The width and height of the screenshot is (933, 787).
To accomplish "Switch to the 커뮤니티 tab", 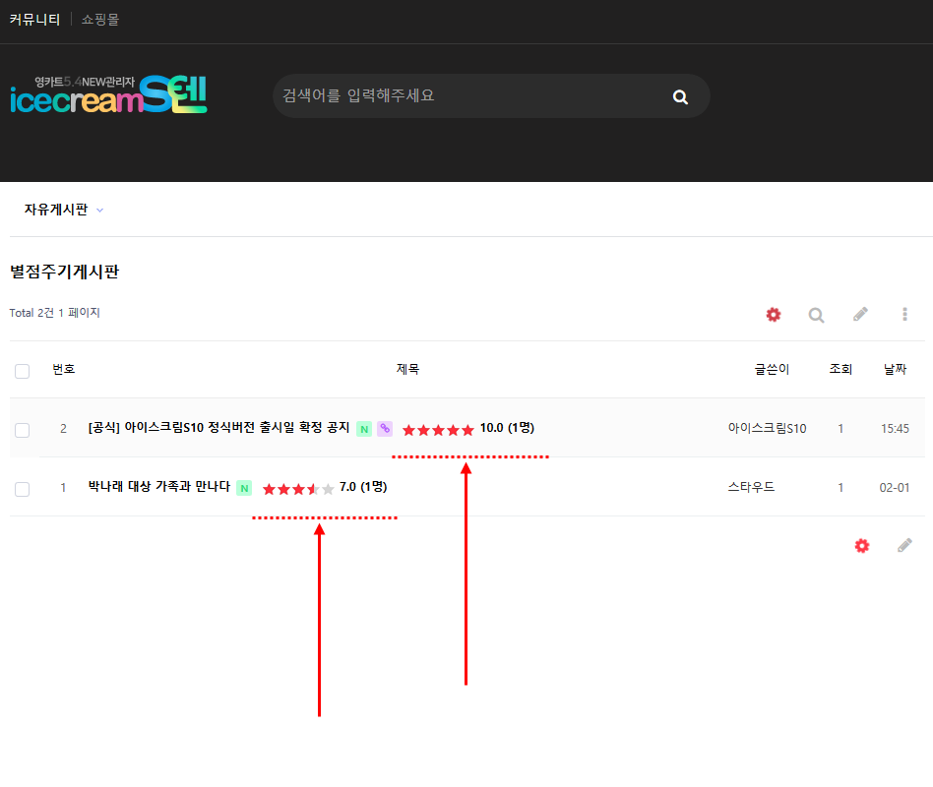I will click(34, 19).
